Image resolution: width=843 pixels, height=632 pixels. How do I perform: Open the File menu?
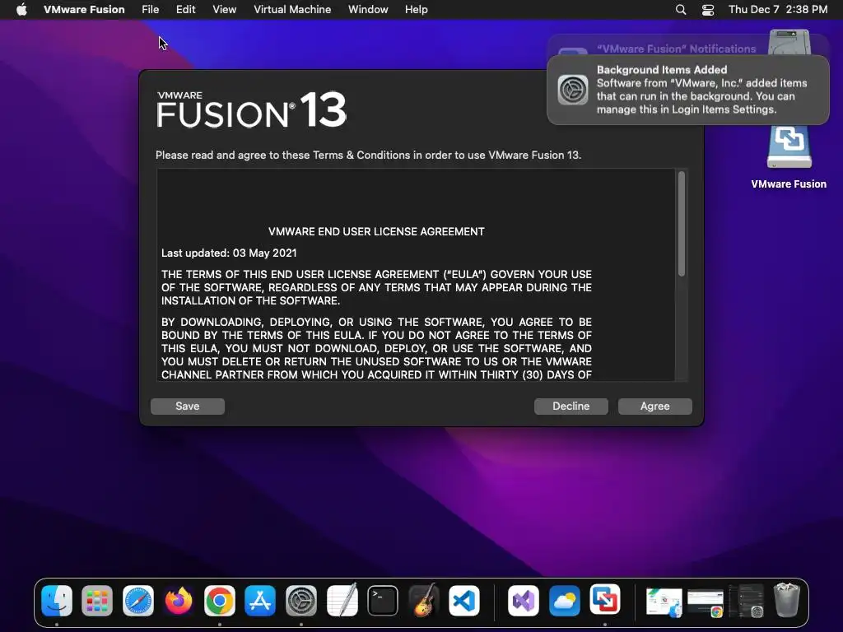[150, 10]
